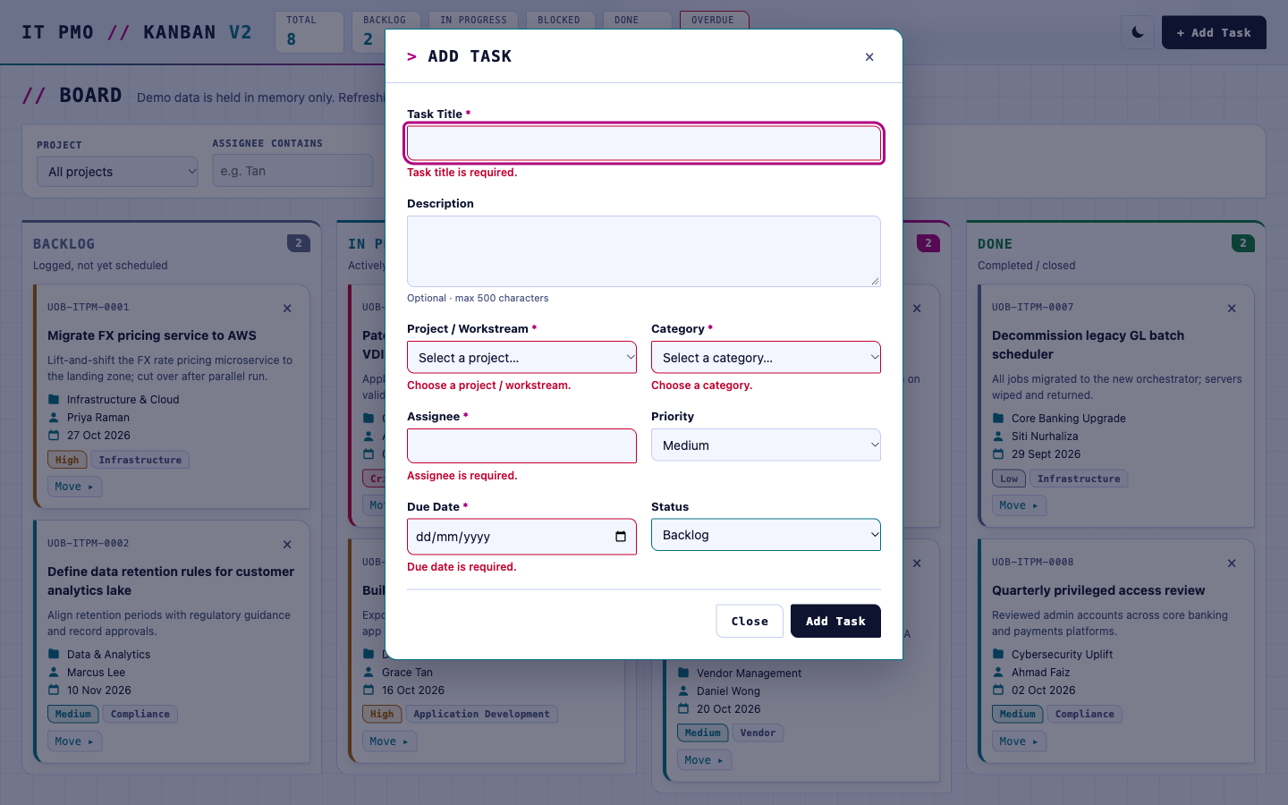The height and width of the screenshot is (805, 1288).
Task: Focus the Task Title input field
Action: [644, 143]
